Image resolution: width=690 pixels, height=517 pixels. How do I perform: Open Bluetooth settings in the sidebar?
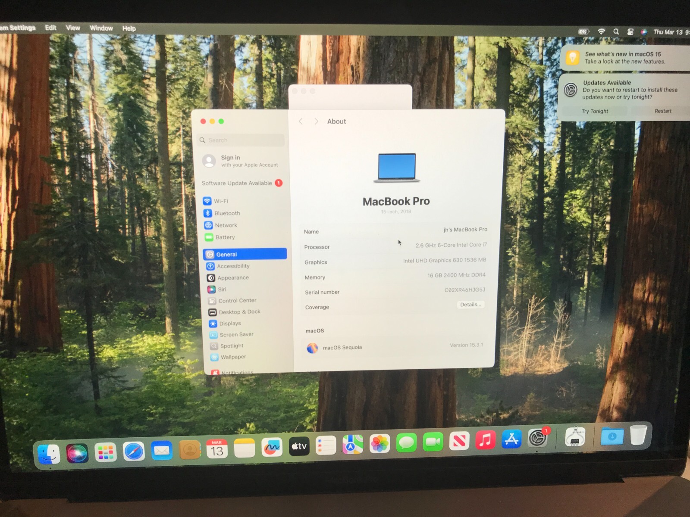pos(227,213)
